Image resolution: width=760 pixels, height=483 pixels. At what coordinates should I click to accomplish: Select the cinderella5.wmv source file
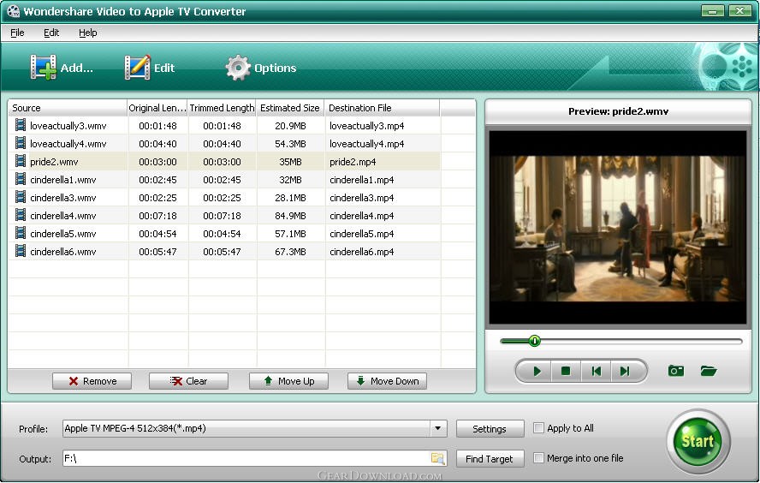(63, 234)
